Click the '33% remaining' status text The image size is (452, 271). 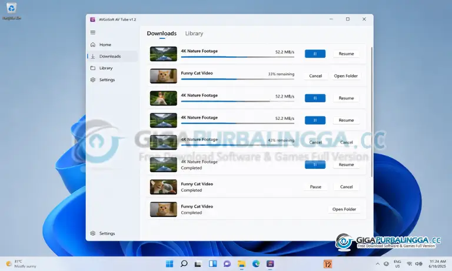281,74
